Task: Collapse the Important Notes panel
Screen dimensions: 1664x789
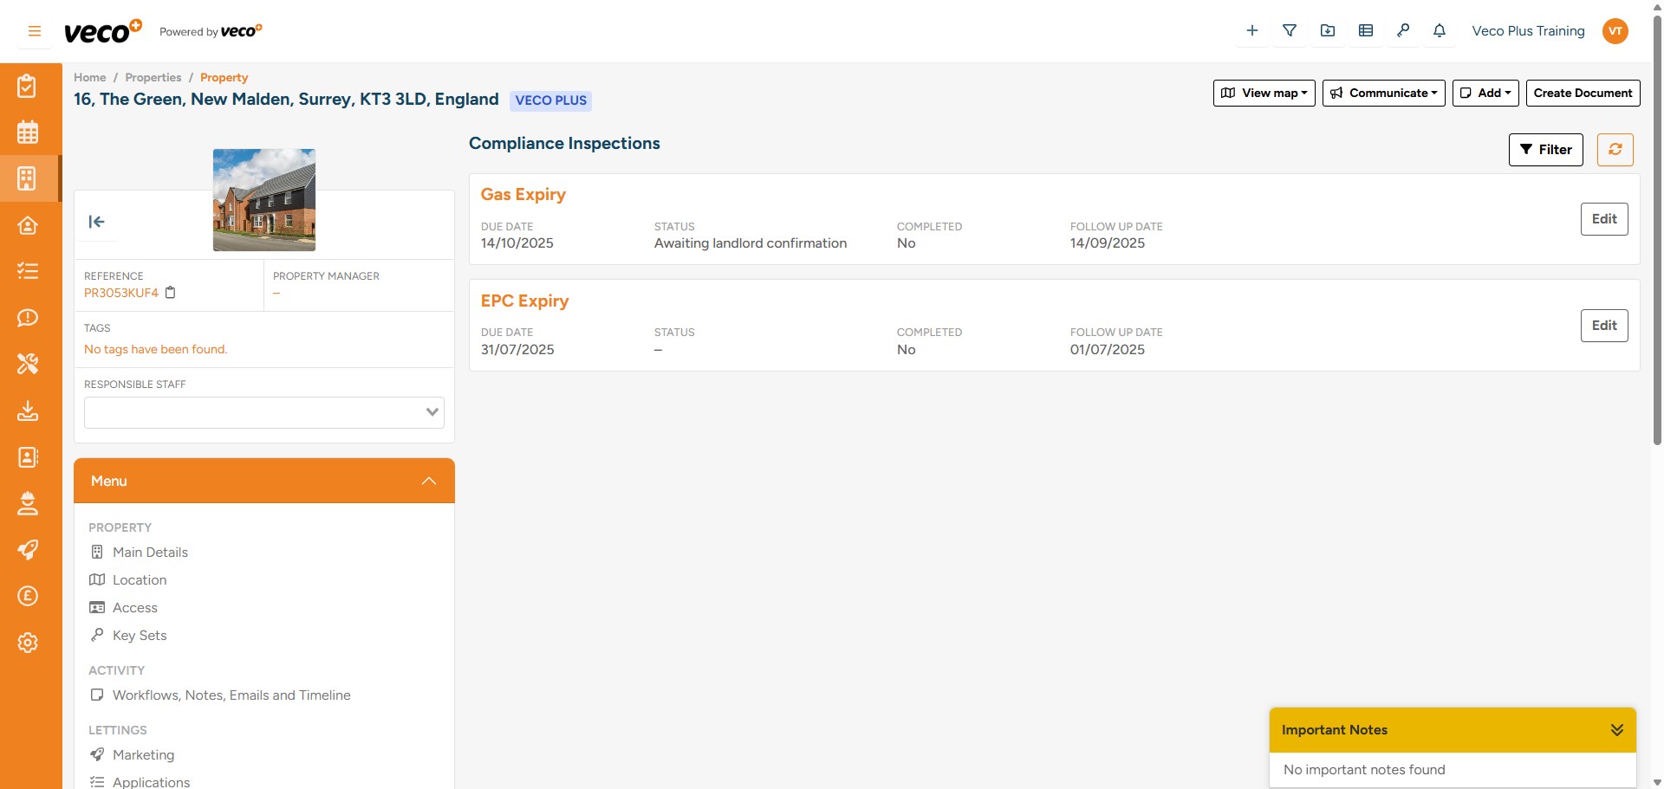Action: tap(1617, 730)
